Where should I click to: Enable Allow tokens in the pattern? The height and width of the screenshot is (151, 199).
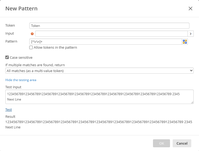31,48
